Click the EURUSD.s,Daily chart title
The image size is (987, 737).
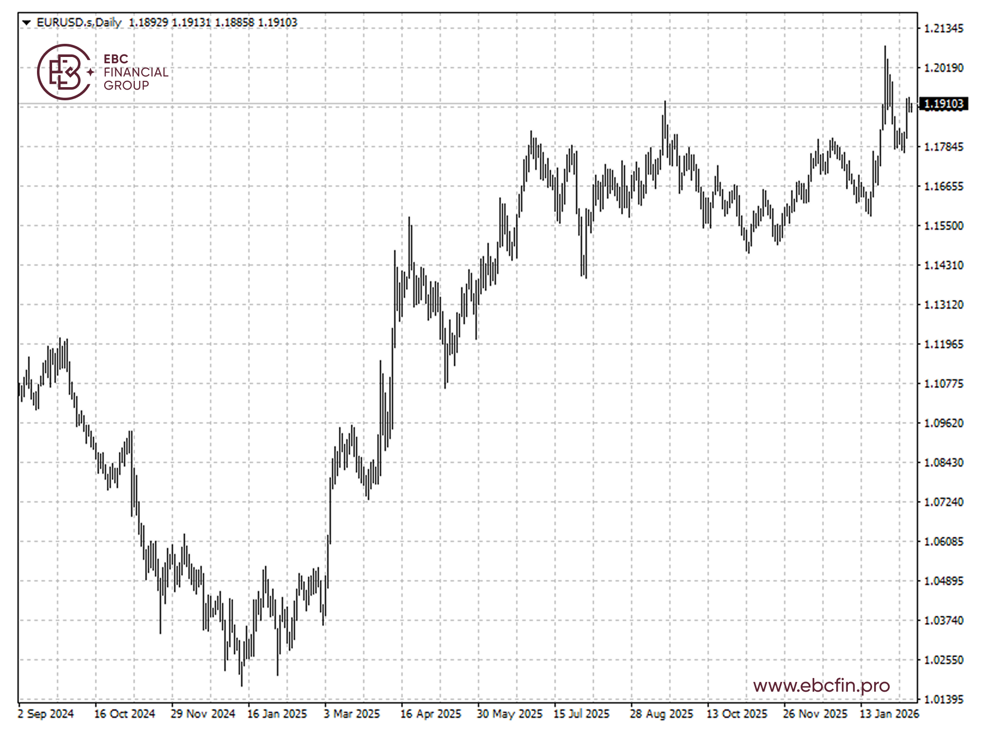79,22
